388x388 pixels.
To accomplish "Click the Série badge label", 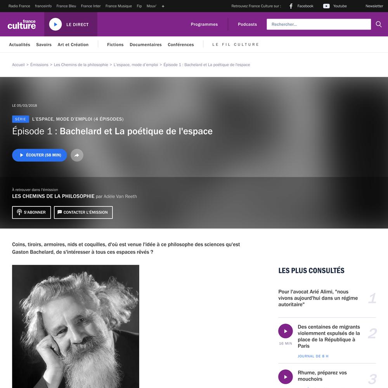I will [21, 119].
